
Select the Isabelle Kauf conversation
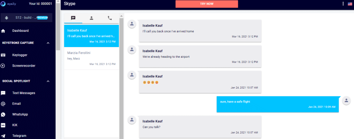click(91, 36)
